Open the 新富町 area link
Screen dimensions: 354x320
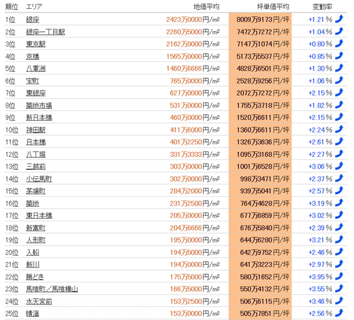[x=36, y=227]
